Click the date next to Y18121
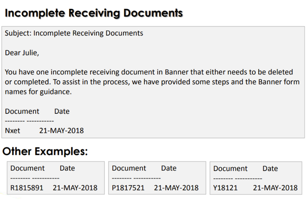 click(x=275, y=188)
